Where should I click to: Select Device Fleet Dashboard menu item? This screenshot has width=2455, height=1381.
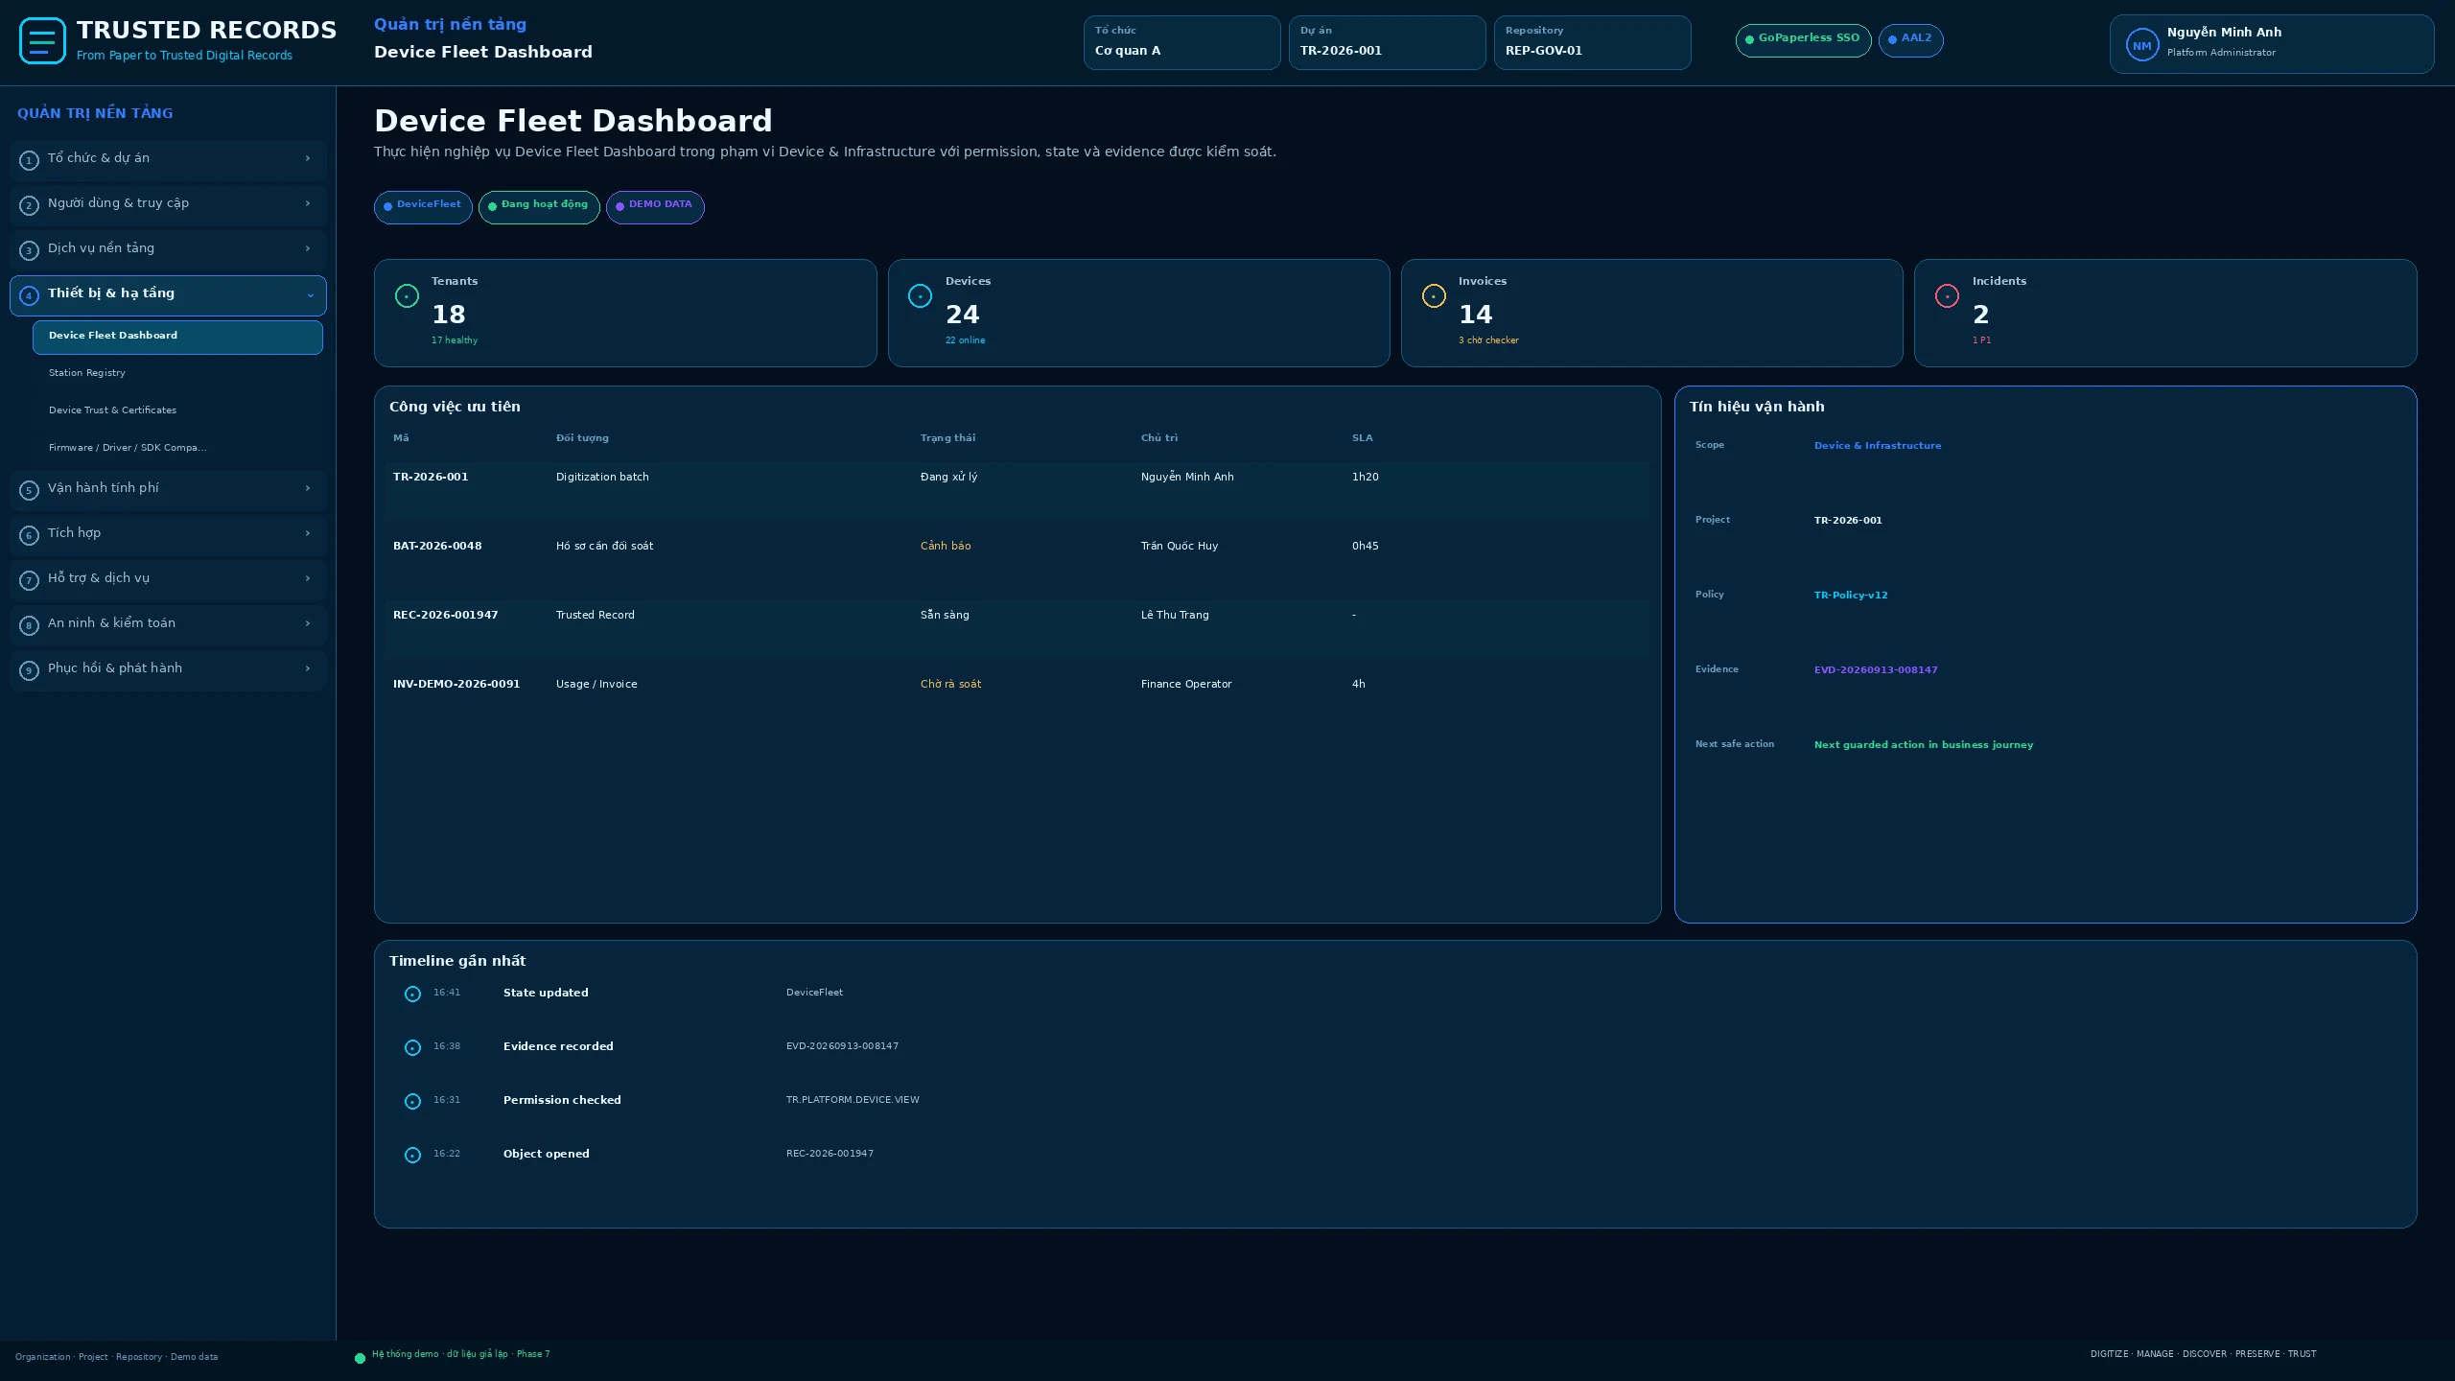click(177, 337)
